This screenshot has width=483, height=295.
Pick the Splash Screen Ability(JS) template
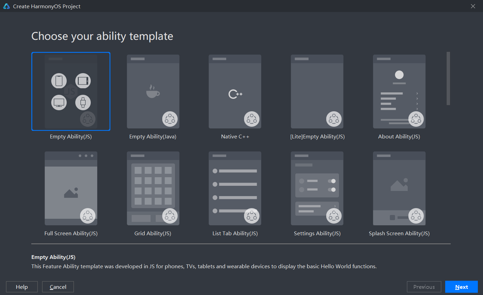pos(399,188)
